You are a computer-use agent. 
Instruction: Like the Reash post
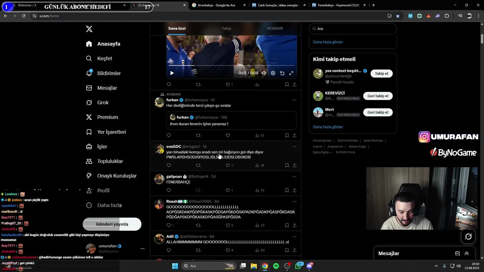click(x=228, y=225)
